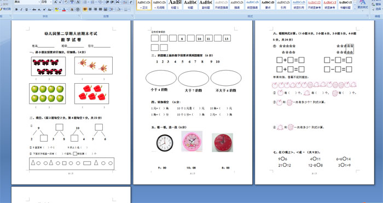The height and width of the screenshot is (203, 383).
Task: Toggle Italic formatting
Action: 21,9
